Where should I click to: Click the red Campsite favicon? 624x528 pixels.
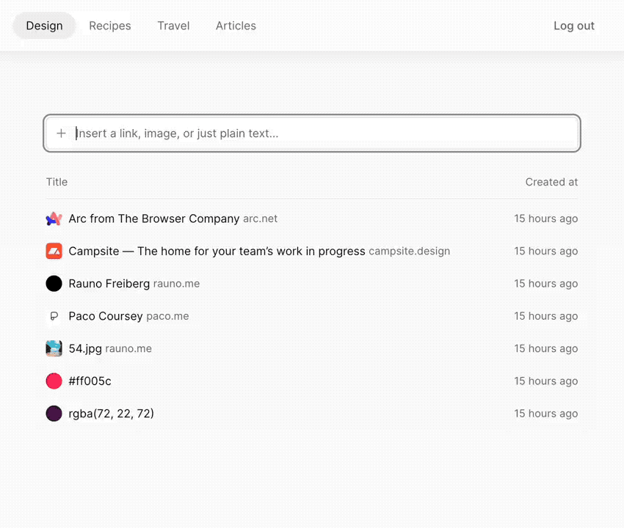[54, 251]
